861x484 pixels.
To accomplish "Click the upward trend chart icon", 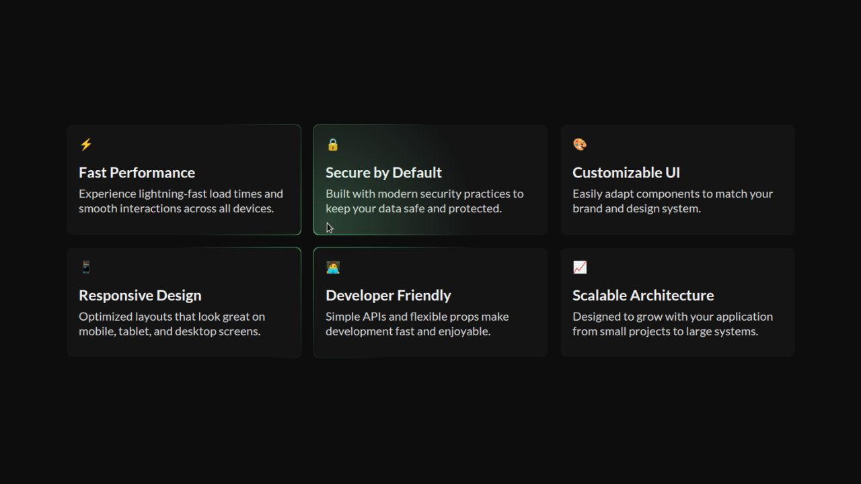I will (579, 268).
